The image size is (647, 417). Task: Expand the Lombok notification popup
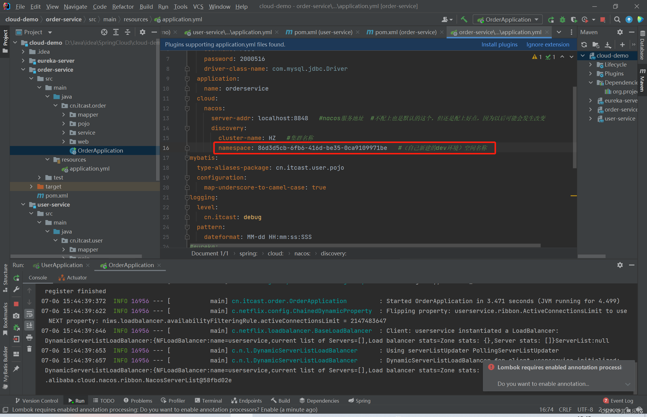click(x=628, y=384)
